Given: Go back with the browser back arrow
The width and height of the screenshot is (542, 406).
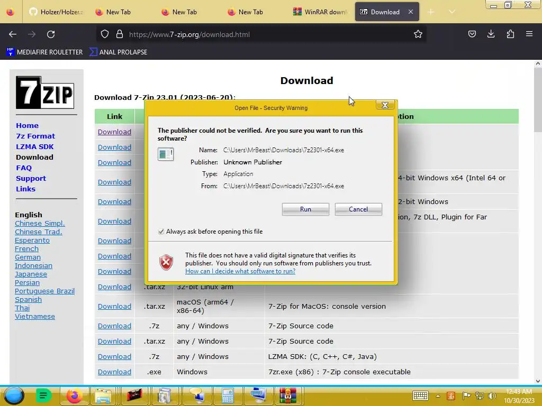Looking at the screenshot, I should (x=13, y=34).
